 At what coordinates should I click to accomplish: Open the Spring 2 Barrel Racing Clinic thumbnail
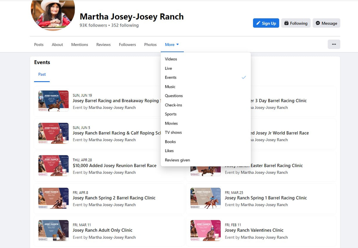53,198
